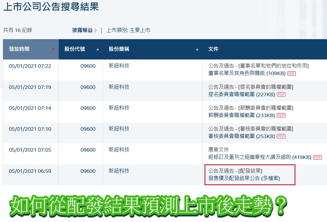Click 新紐科技 in the 07:22 row
This screenshot has width=327, height=222.
[x=119, y=66]
